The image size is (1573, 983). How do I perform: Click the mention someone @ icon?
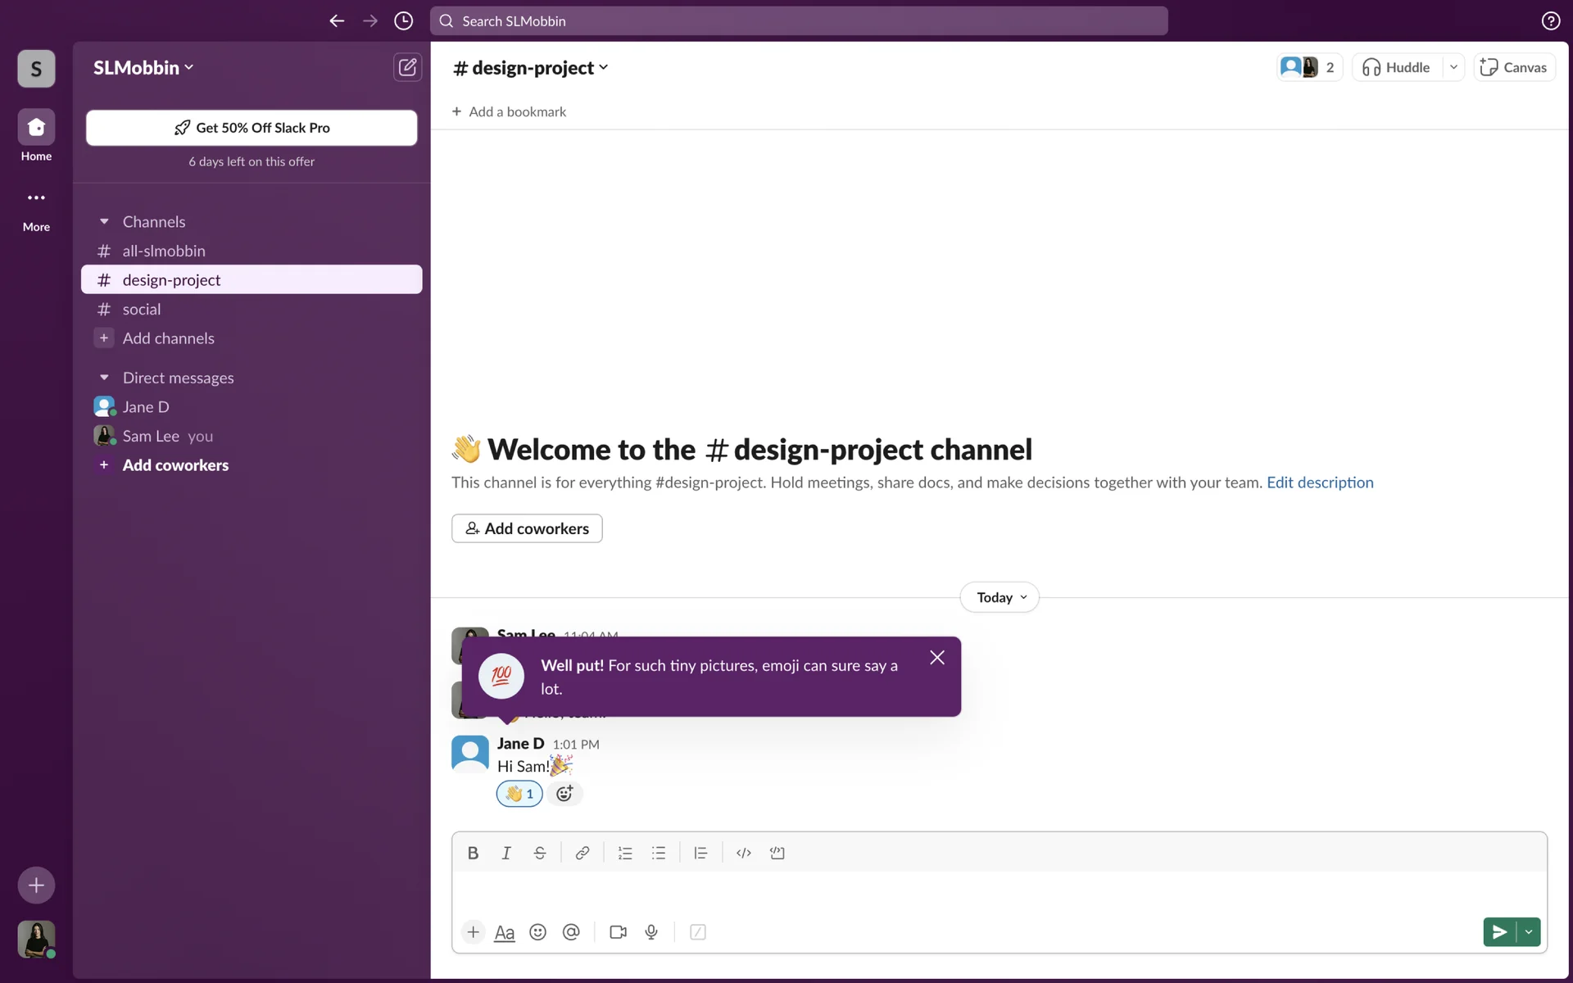(x=571, y=932)
